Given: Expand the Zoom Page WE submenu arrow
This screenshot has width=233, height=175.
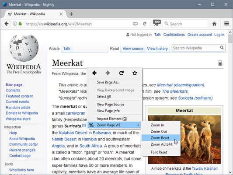Looking at the screenshot, I should (138, 125).
